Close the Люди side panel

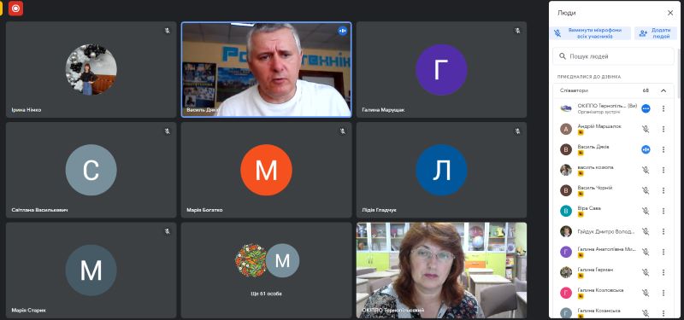(670, 13)
